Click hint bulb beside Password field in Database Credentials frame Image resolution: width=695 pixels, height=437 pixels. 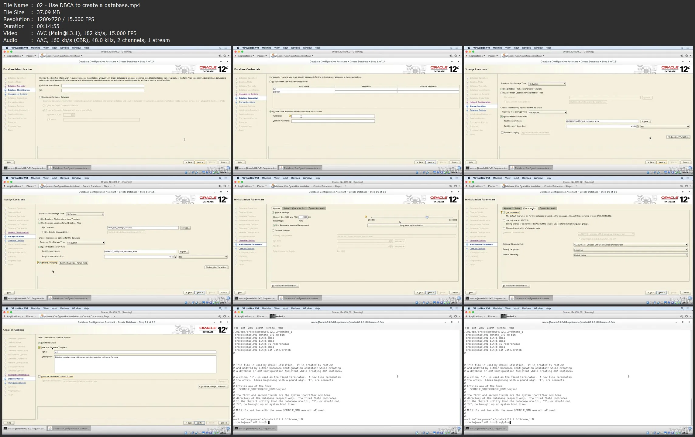pos(290,116)
